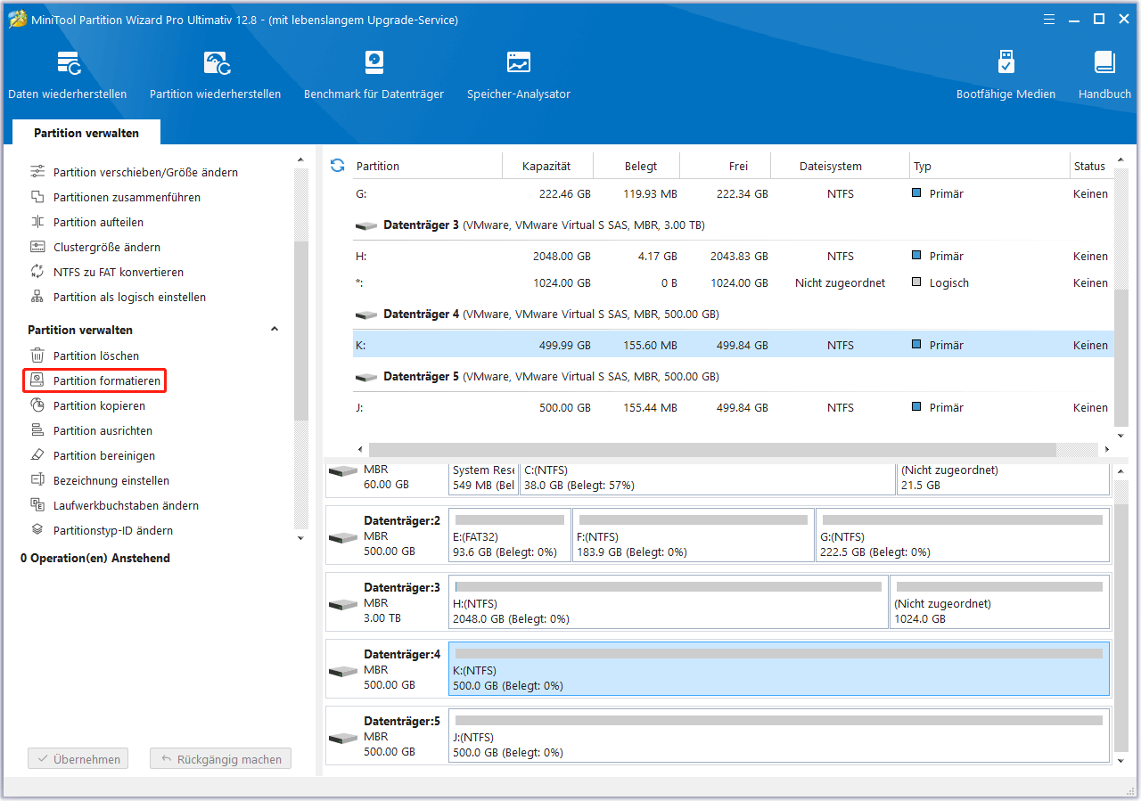Image resolution: width=1141 pixels, height=801 pixels.
Task: Select the C:(NTFS) partition block
Action: [x=708, y=478]
